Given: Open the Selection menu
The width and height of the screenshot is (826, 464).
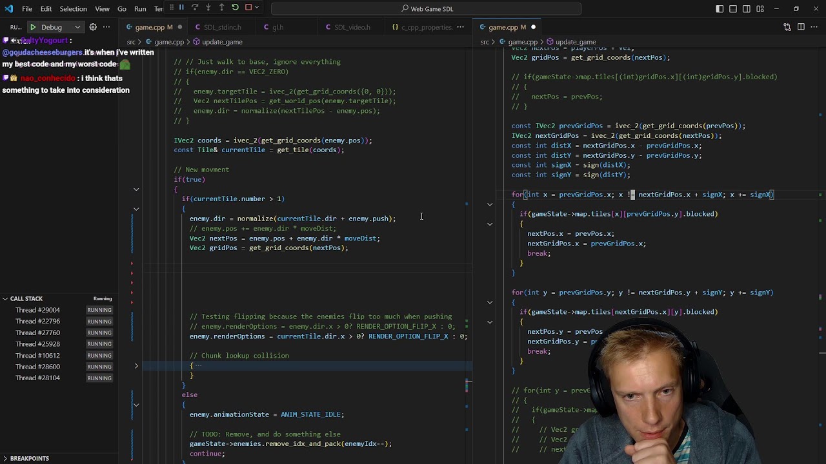Looking at the screenshot, I should [73, 9].
